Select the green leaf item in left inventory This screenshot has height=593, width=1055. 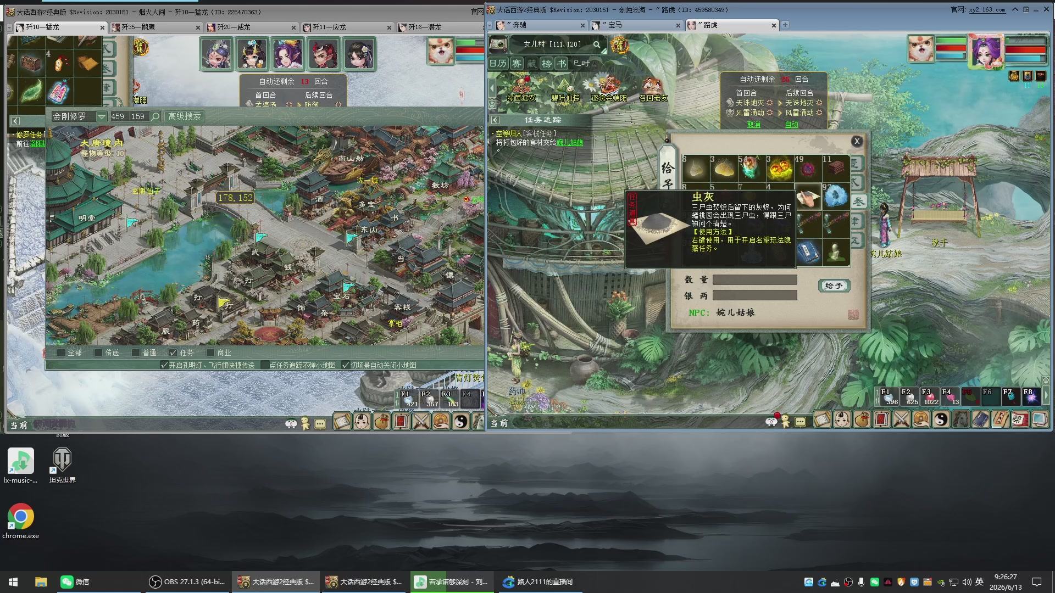click(32, 91)
